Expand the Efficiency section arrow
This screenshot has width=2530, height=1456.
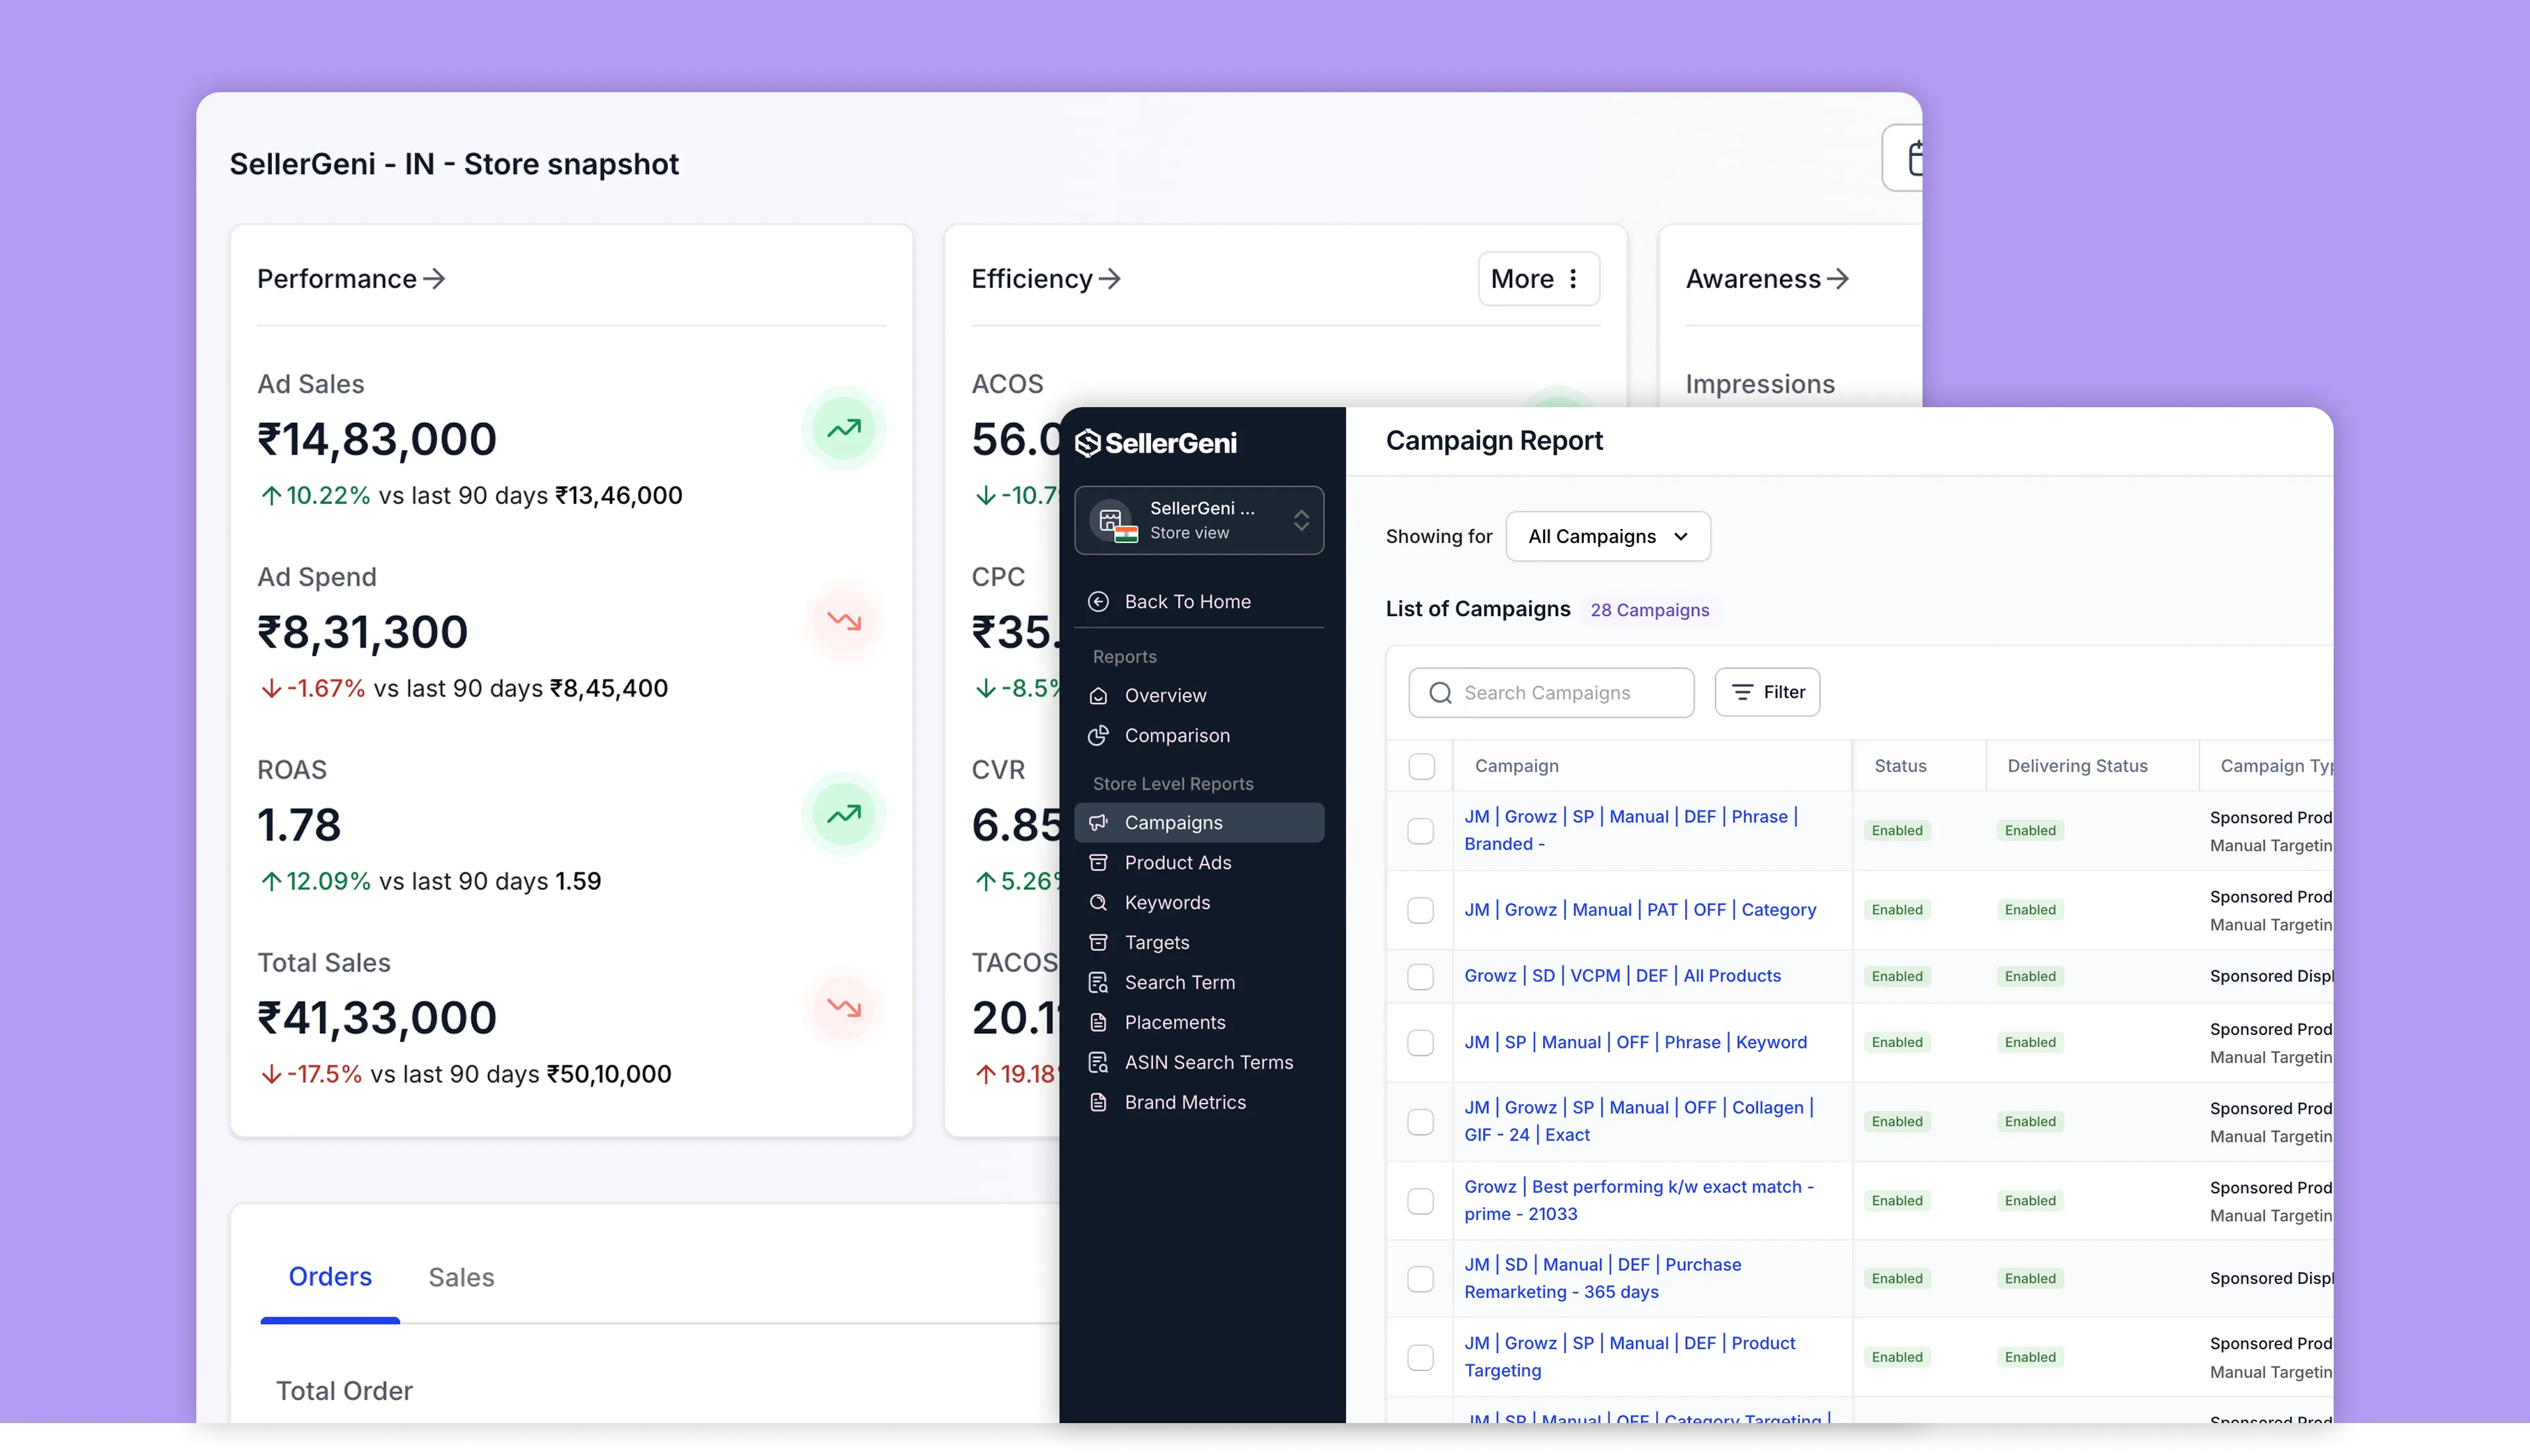(1109, 279)
